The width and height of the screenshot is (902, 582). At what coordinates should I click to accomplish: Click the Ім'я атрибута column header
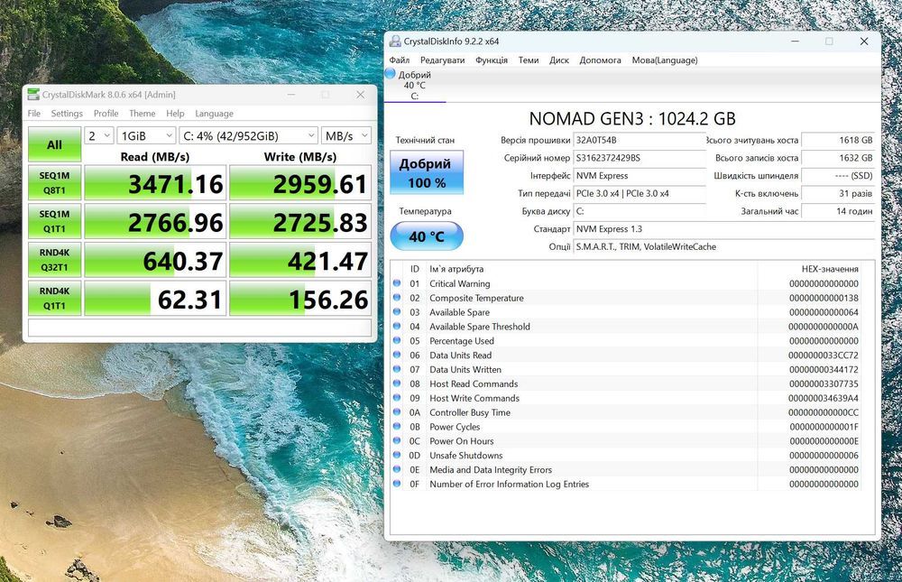pos(456,269)
